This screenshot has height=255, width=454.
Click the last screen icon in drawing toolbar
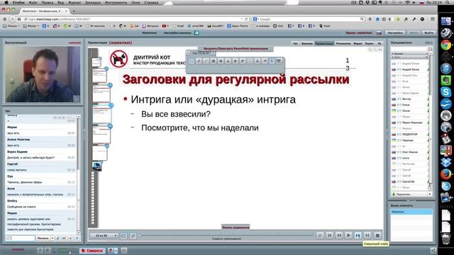279,61
